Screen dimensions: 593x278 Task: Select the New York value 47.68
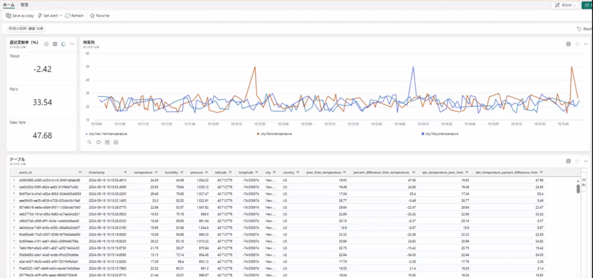coord(42,135)
